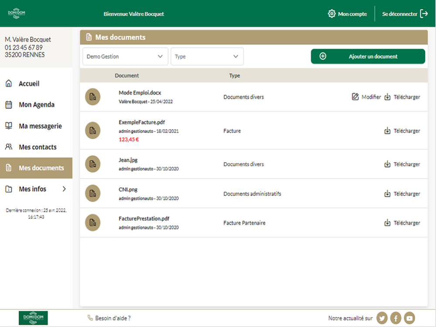
Task: Click the Ma messagerie book icon
Action: pos(9,126)
